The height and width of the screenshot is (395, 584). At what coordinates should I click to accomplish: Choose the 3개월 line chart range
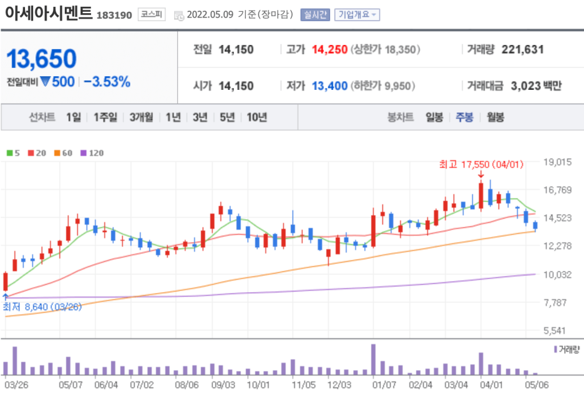141,117
